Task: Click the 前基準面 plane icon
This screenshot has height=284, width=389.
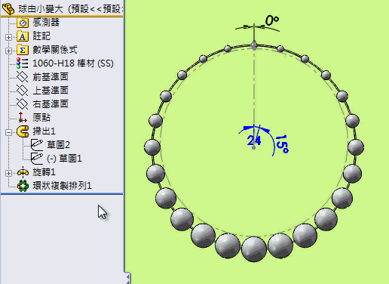Action: click(23, 77)
